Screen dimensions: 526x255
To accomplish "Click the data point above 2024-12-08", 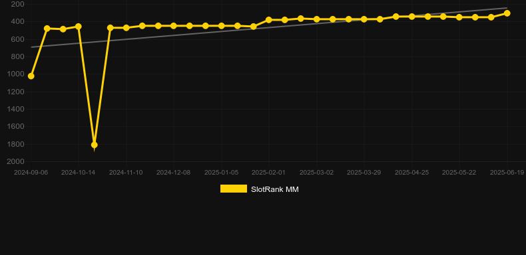I will (x=173, y=26).
